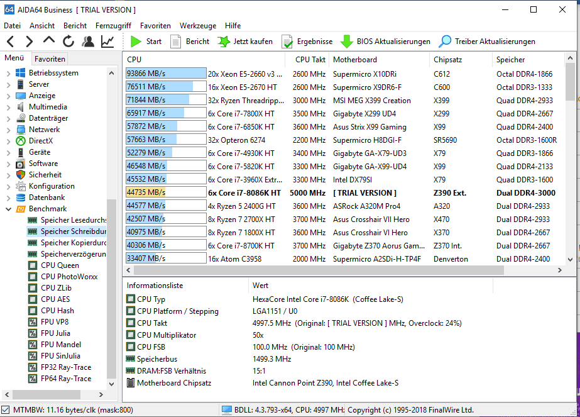Click the tree panel scroll down arrow
580x417 pixels.
[x=111, y=384]
